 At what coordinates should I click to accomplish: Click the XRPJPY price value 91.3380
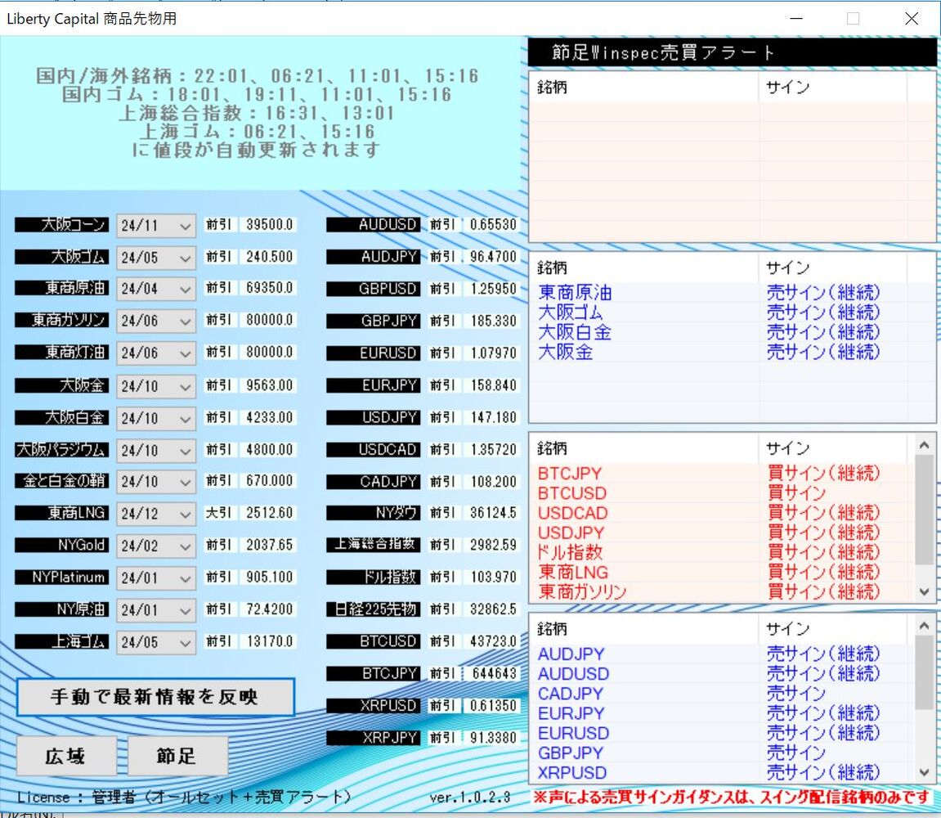(493, 738)
